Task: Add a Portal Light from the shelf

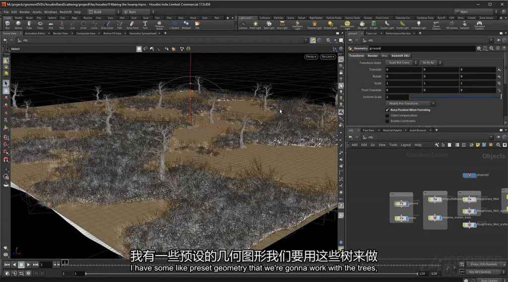Action: 402,25
